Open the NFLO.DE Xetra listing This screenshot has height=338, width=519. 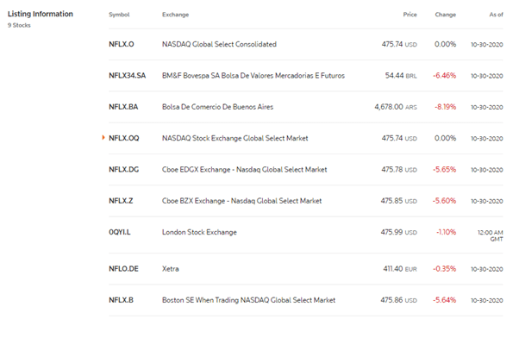123,268
